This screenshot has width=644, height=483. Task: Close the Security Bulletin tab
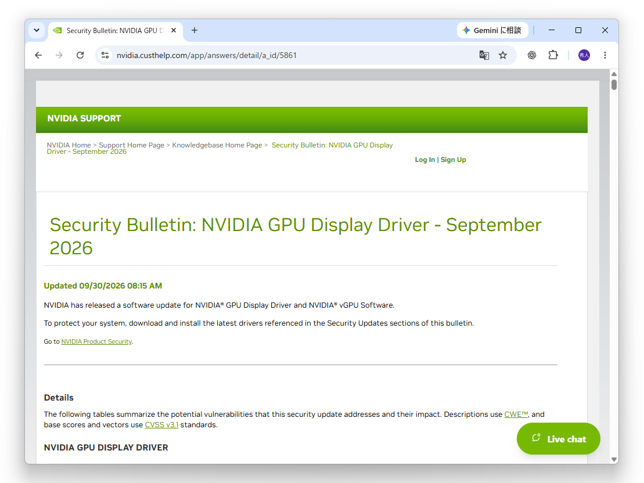(174, 30)
